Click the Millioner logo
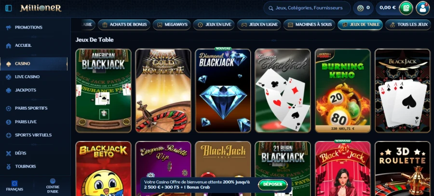434x196 pixels. [x=41, y=8]
